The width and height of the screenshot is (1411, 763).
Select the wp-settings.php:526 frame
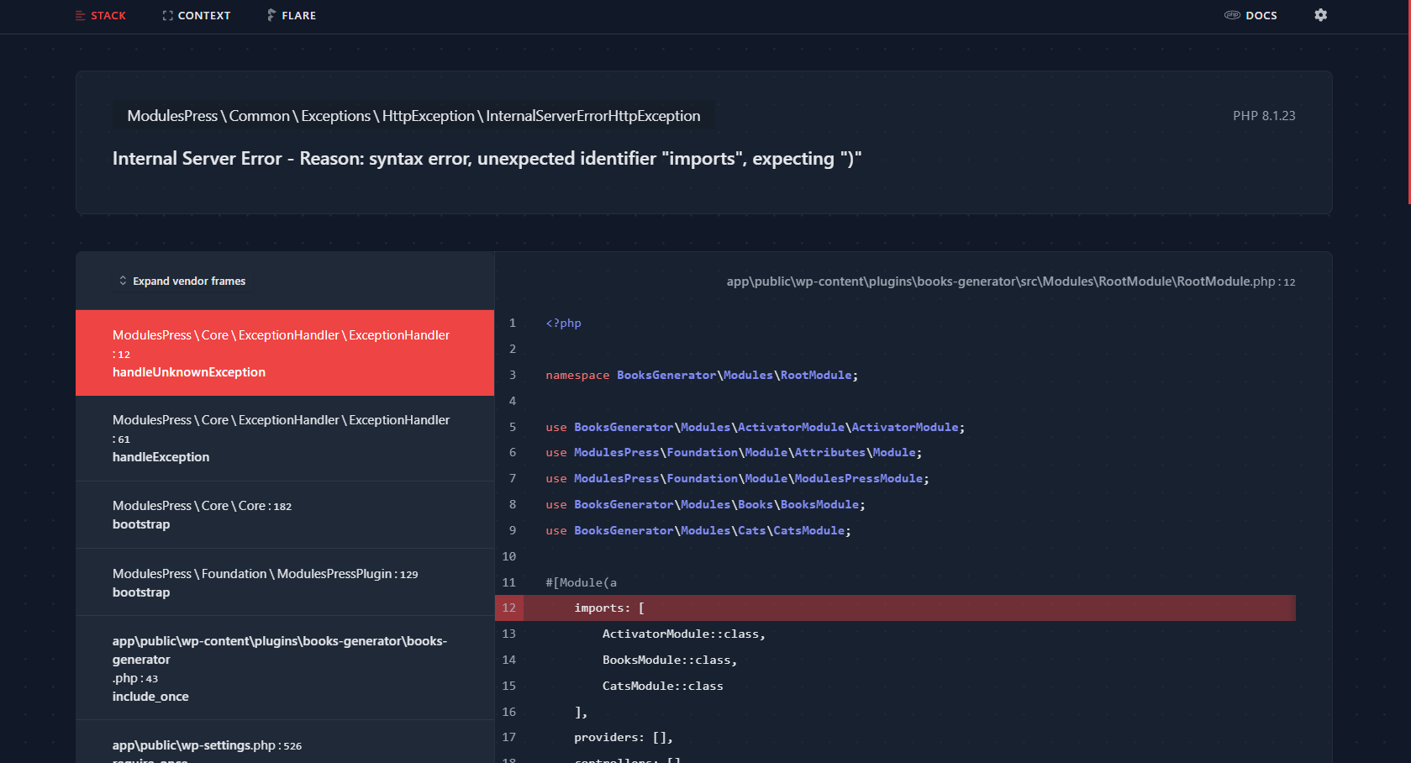285,743
